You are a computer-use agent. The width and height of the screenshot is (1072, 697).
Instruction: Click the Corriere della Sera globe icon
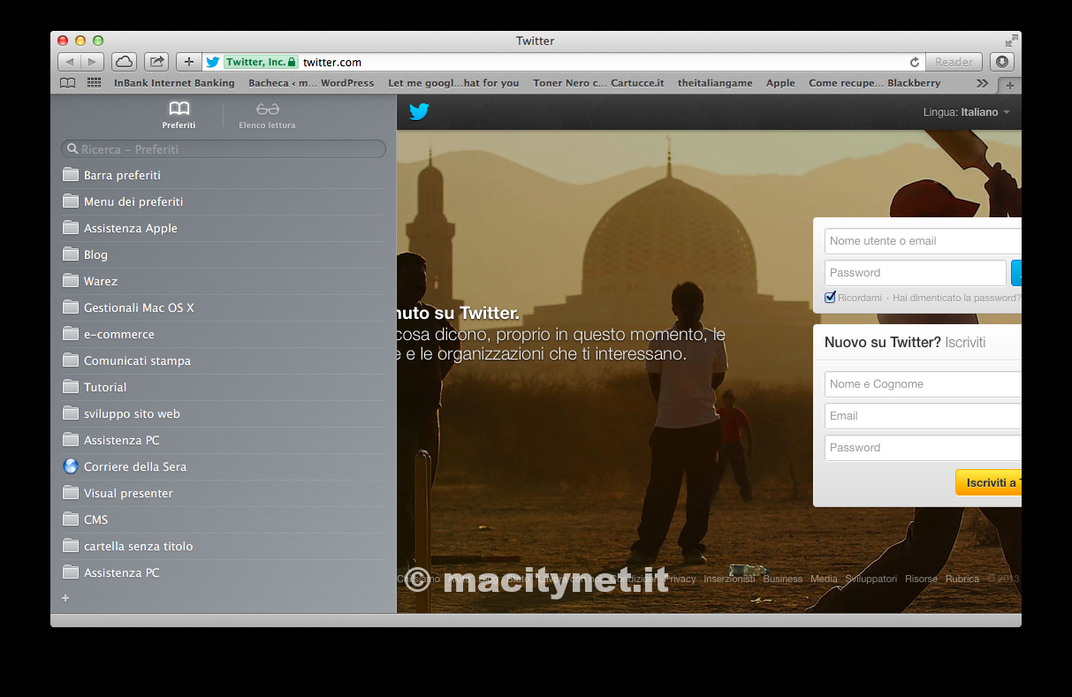[71, 466]
